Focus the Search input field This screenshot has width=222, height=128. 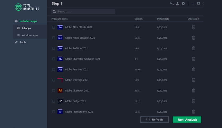[83, 11]
